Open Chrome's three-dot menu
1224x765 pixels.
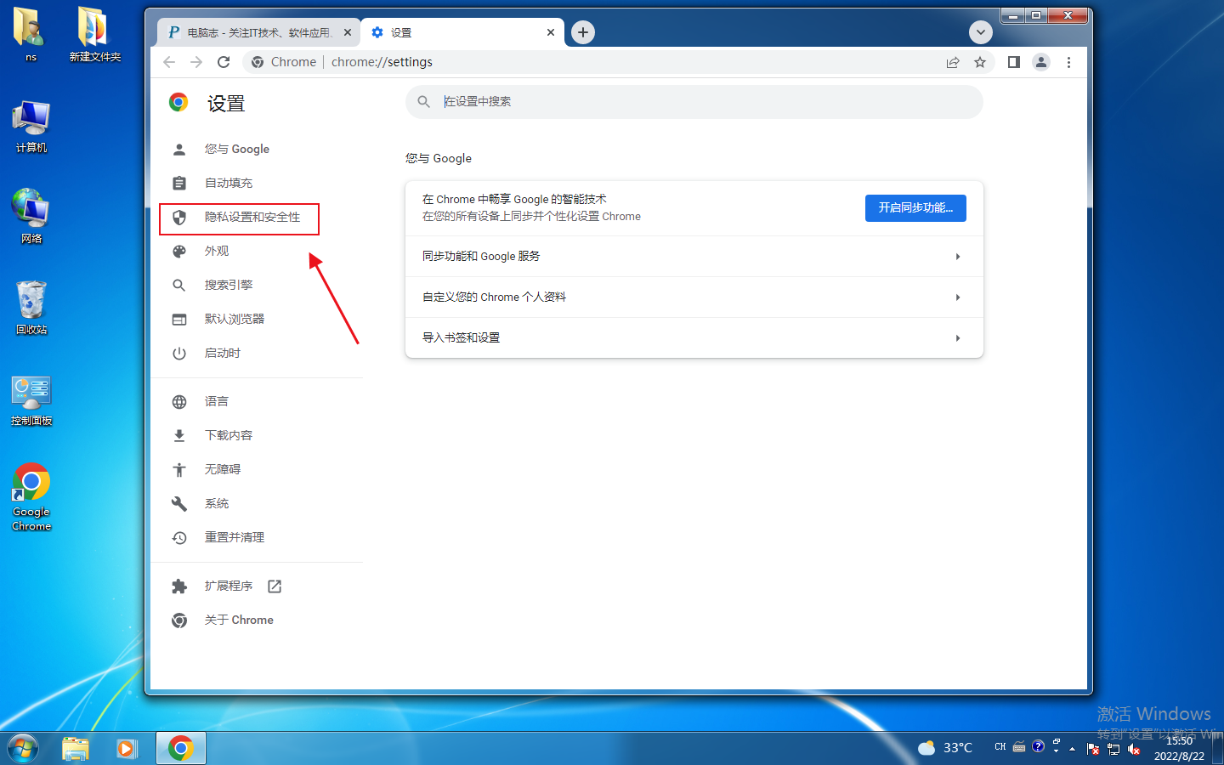point(1068,62)
